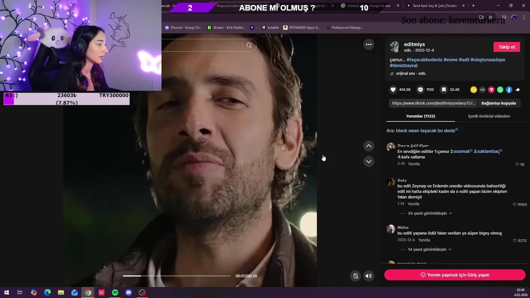530x298 pixels.
Task: Open the editmiys profile avatar
Action: [x=395, y=47]
